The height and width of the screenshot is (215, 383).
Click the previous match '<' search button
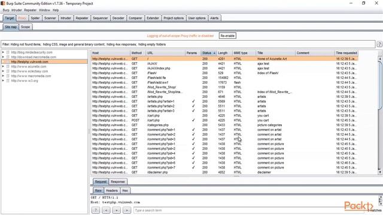[x=106, y=210]
